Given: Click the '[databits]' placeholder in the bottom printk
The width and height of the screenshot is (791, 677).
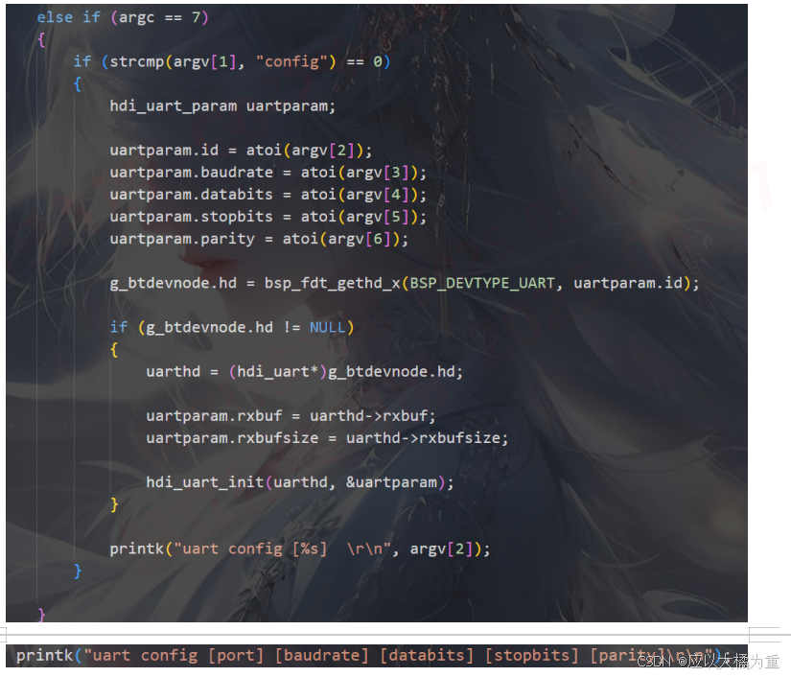Looking at the screenshot, I should 427,655.
